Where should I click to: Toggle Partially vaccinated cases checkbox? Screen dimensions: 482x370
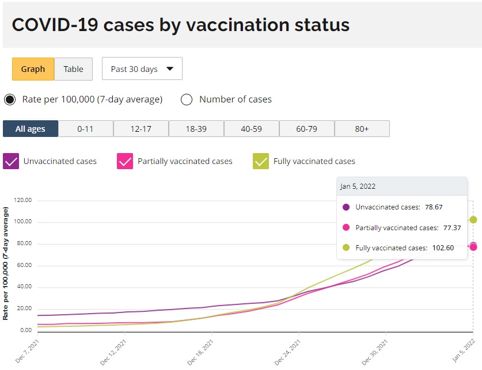click(x=125, y=162)
